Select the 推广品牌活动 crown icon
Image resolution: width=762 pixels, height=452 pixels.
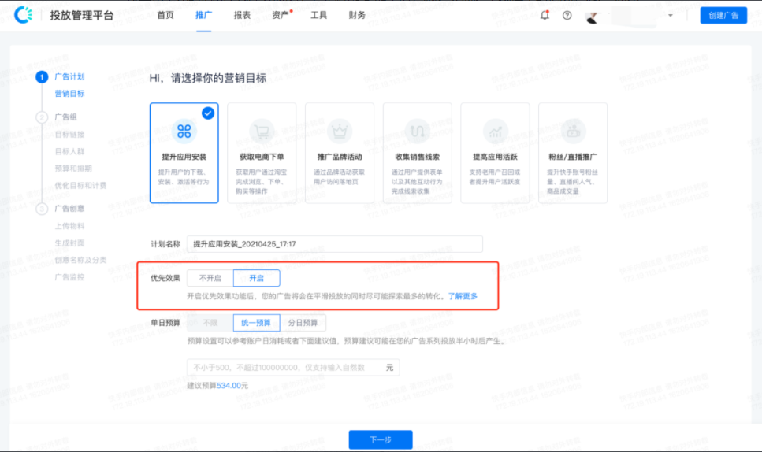click(x=340, y=131)
